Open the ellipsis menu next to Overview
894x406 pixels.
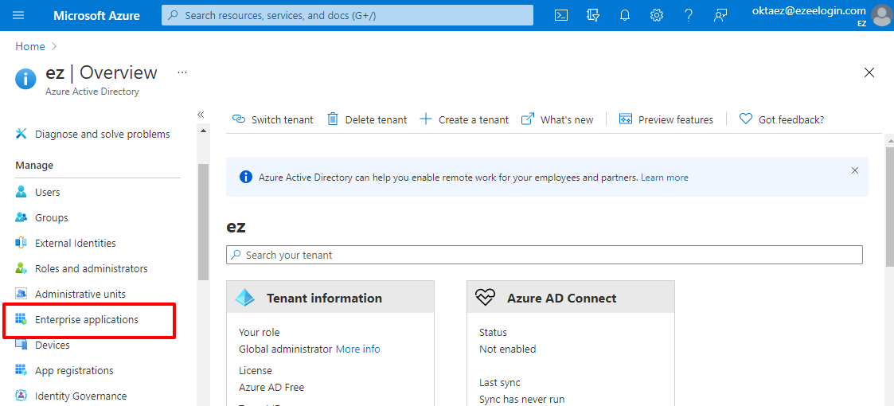pyautogui.click(x=182, y=72)
